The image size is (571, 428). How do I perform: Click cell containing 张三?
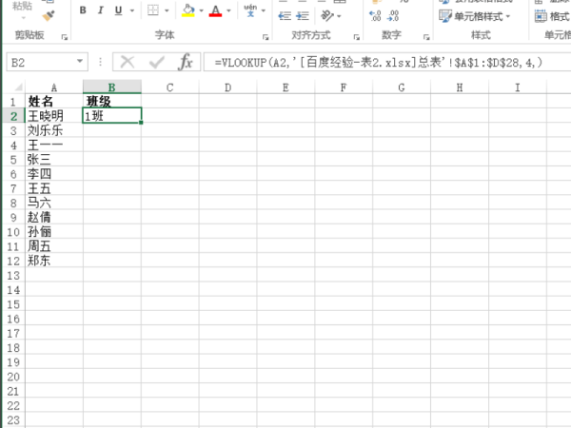(x=54, y=159)
